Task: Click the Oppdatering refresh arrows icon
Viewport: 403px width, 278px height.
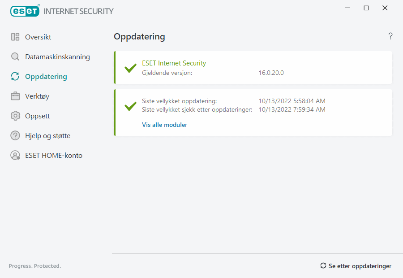Action: point(15,77)
